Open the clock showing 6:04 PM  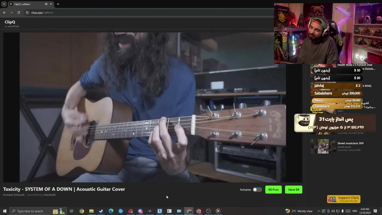[365, 211]
